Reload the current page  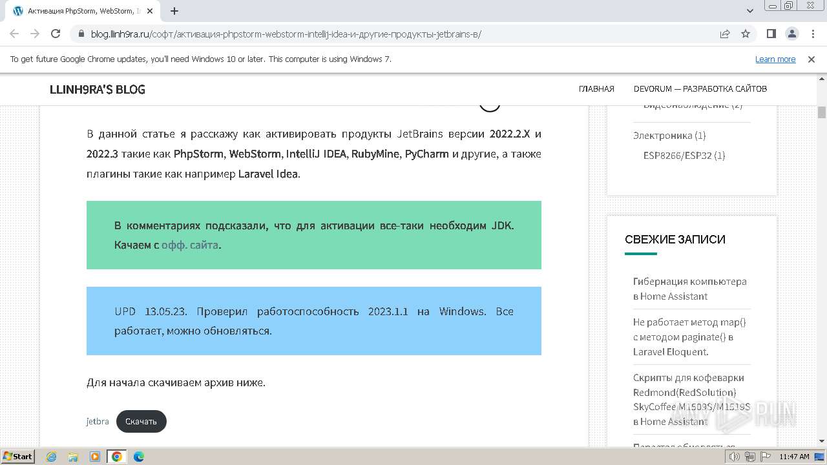[56, 34]
